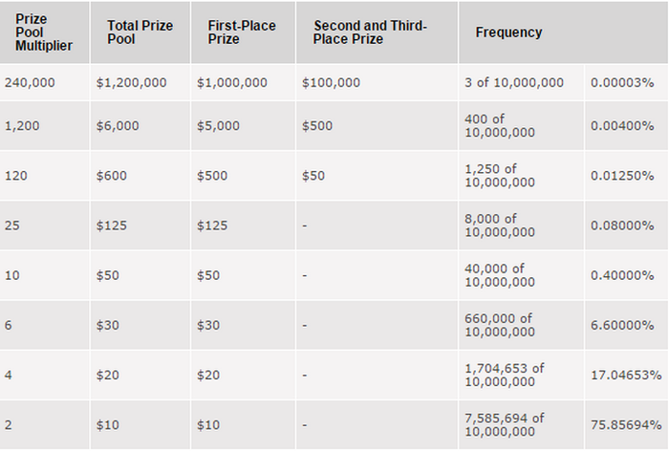The height and width of the screenshot is (452, 669).
Task: Select the $1,000,000 first-place prize cell
Action: [232, 83]
